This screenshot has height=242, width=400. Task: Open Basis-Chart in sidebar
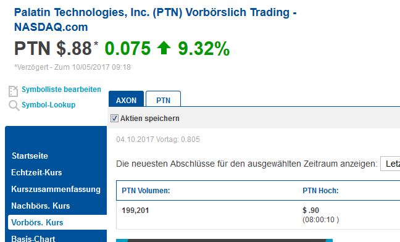pos(33,239)
